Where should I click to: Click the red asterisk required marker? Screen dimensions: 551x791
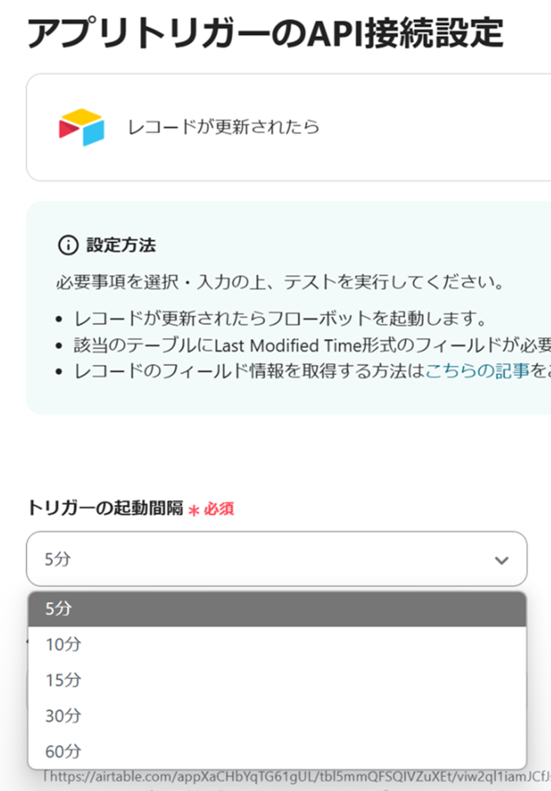[x=194, y=510]
